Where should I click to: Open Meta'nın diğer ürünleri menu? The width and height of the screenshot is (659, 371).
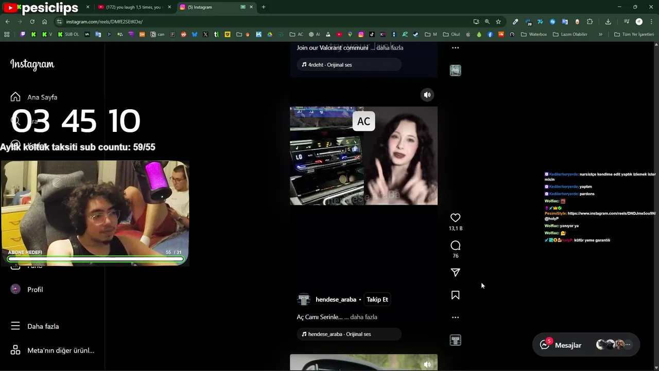53,350
